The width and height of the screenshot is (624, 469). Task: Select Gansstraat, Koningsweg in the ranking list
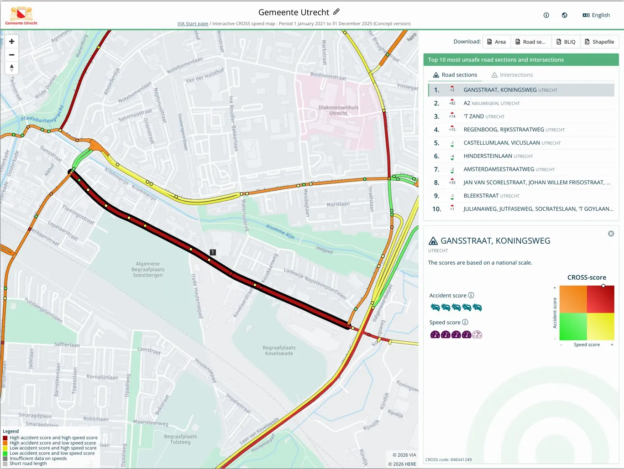pyautogui.click(x=521, y=90)
